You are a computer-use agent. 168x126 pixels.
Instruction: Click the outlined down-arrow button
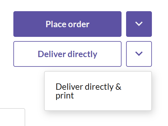point(139,54)
